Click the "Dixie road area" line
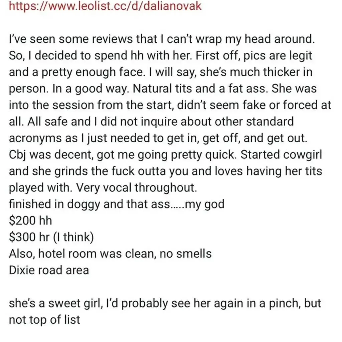 (49, 270)
